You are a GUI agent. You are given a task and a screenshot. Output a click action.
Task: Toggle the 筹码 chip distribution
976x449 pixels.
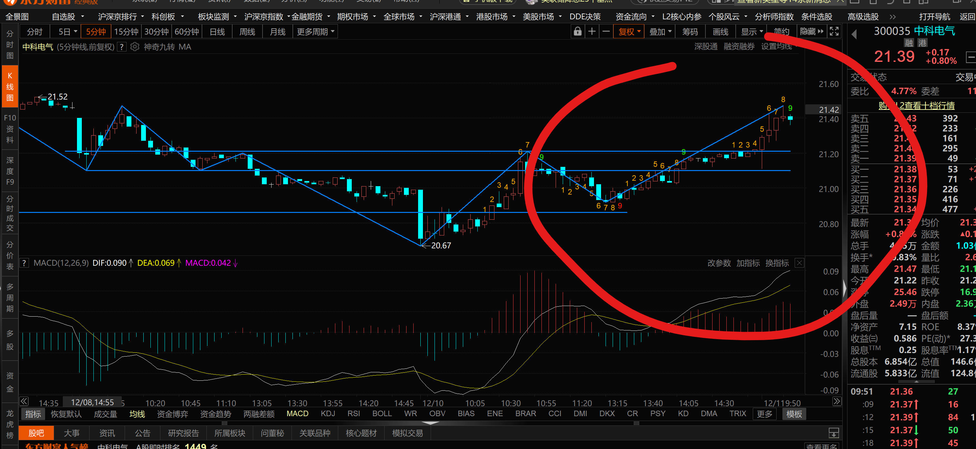[690, 32]
